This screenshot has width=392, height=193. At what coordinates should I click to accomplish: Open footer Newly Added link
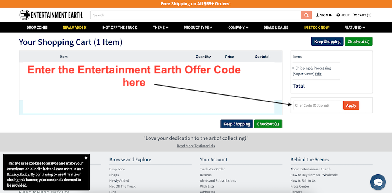point(119,180)
